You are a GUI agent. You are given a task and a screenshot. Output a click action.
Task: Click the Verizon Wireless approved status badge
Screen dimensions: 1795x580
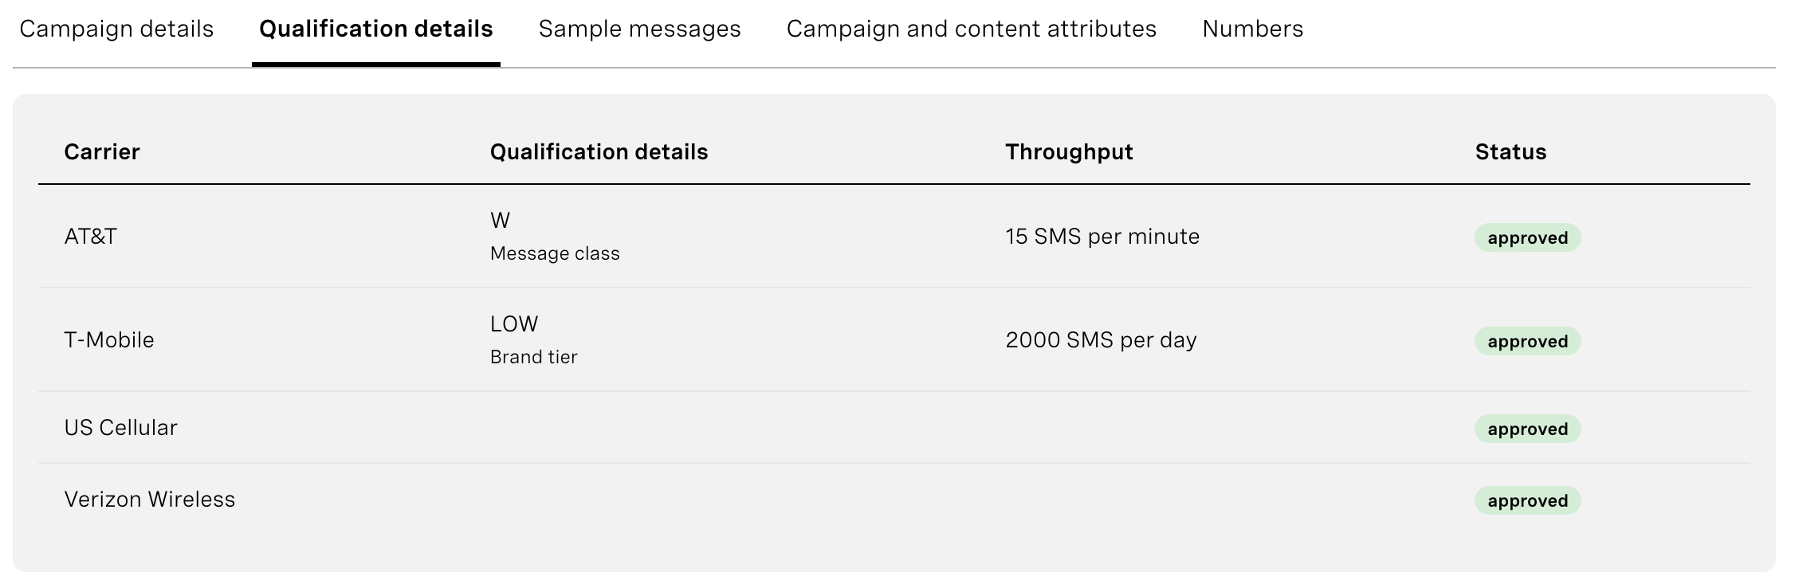(1527, 500)
